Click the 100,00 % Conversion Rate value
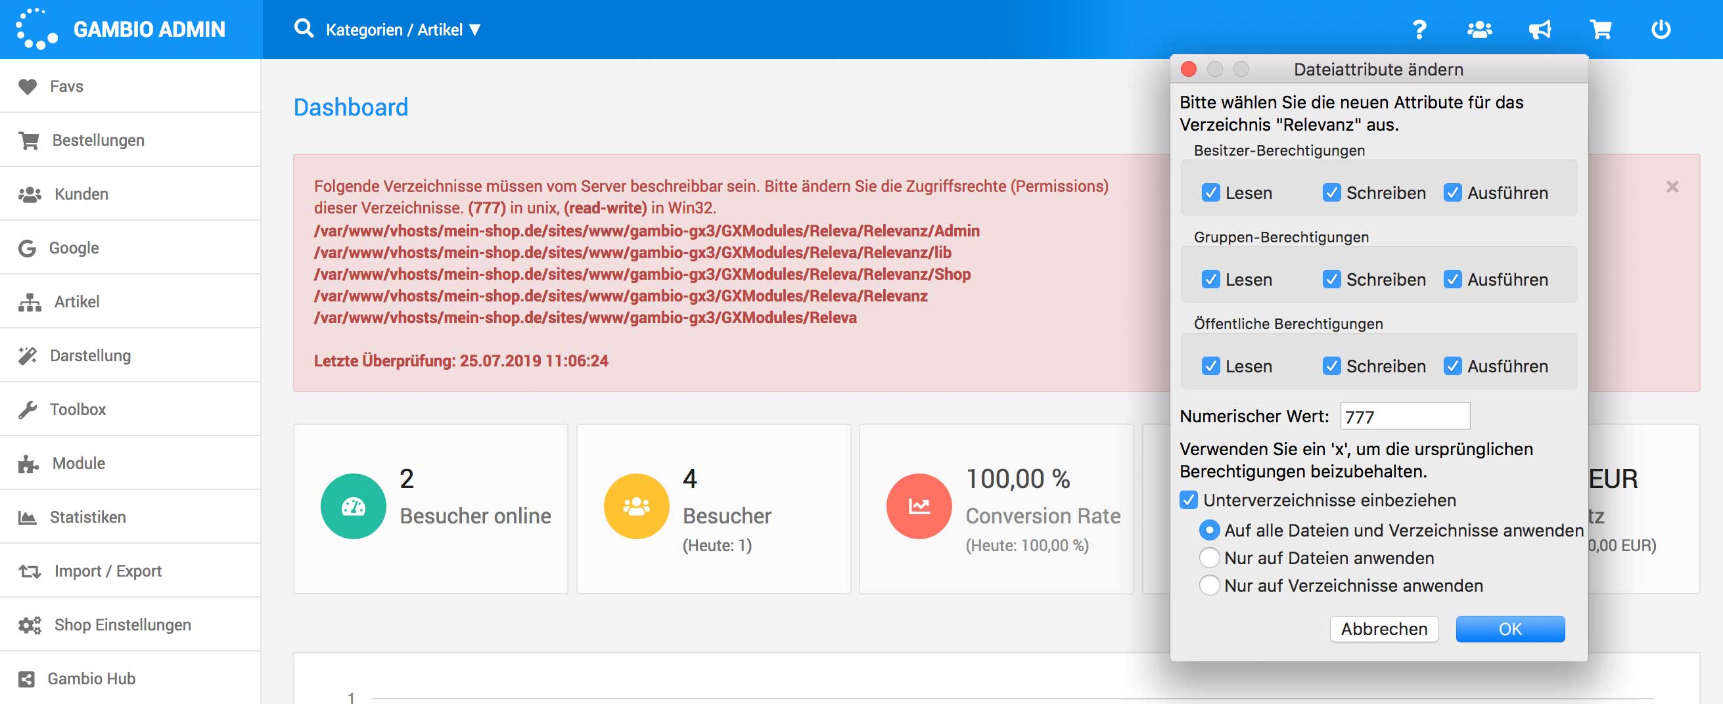Image resolution: width=1723 pixels, height=704 pixels. 1018,479
